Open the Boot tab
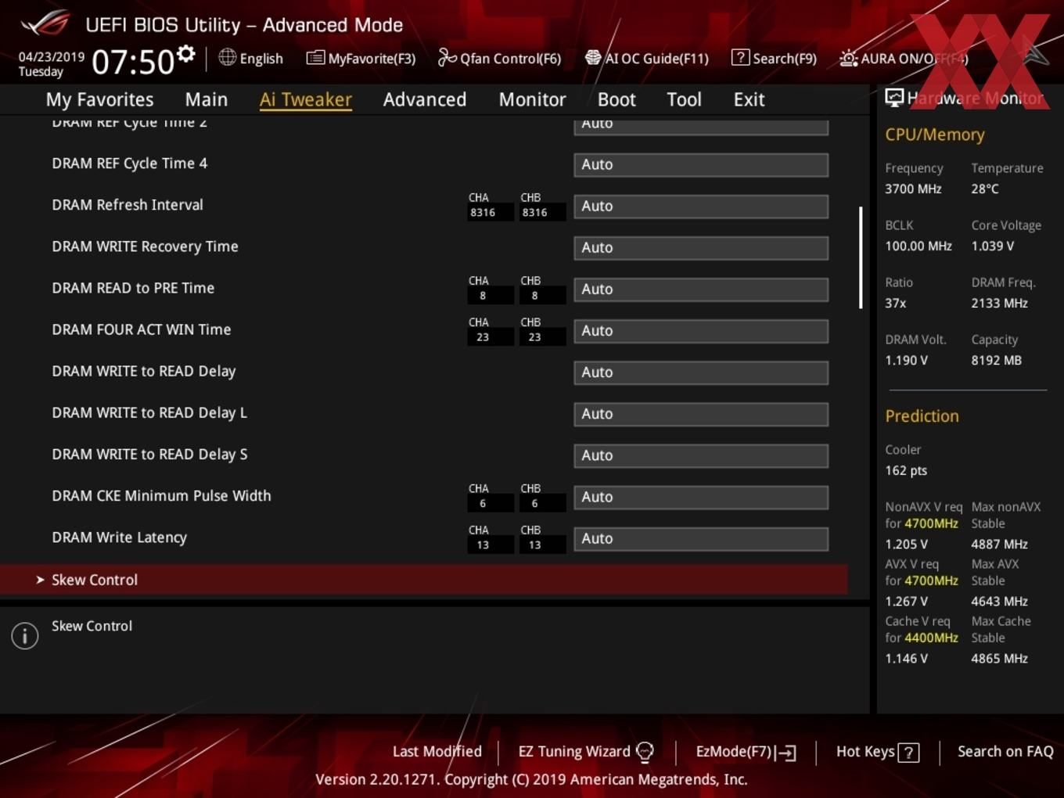1064x798 pixels. pyautogui.click(x=616, y=99)
